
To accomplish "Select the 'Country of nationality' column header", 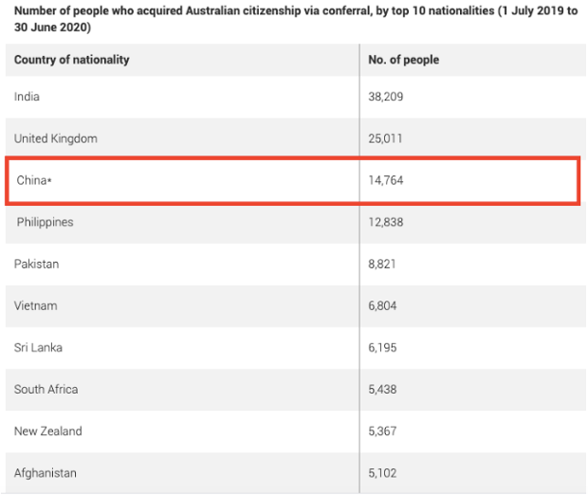I will pos(72,60).
